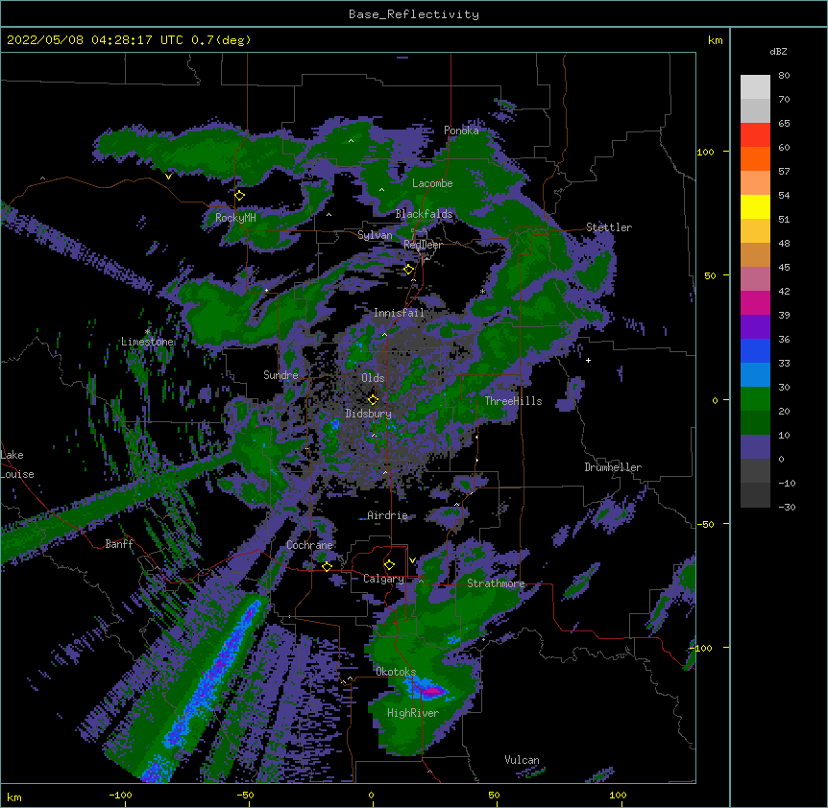Select the Sundre label on the map
Image resolution: width=828 pixels, height=808 pixels.
tap(280, 375)
